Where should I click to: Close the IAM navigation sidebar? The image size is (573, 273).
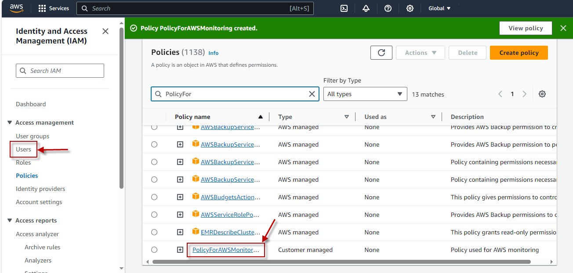105,31
